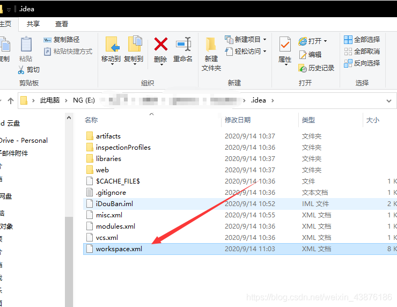Click the Move to folder icon
The image size is (397, 307).
(112, 45)
